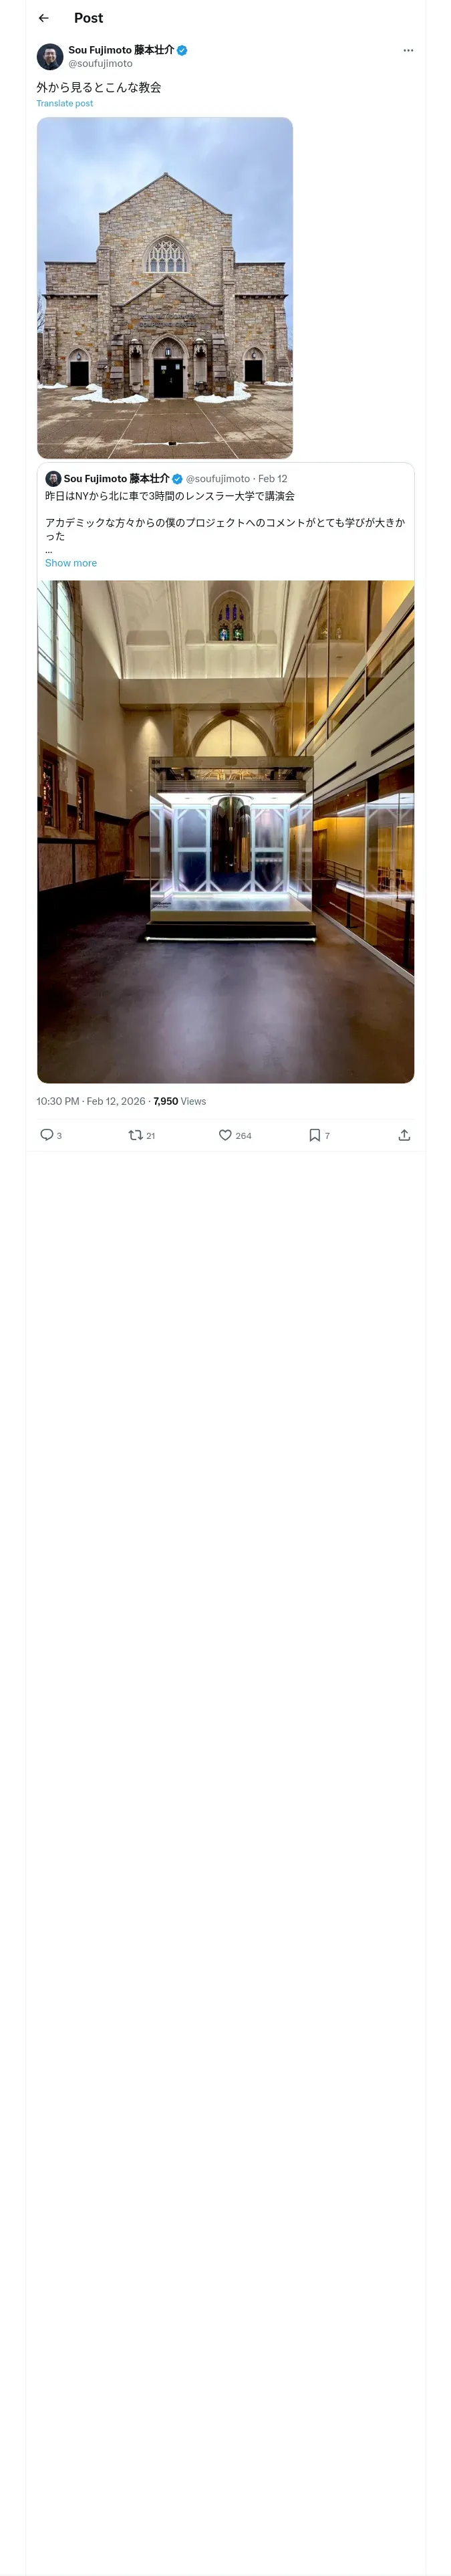451x2576 pixels.
Task: Click the quoted post's Feb 12 date
Action: (x=272, y=479)
